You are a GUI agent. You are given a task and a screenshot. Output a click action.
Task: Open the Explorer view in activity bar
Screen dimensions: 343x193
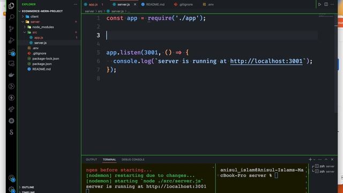click(11, 6)
